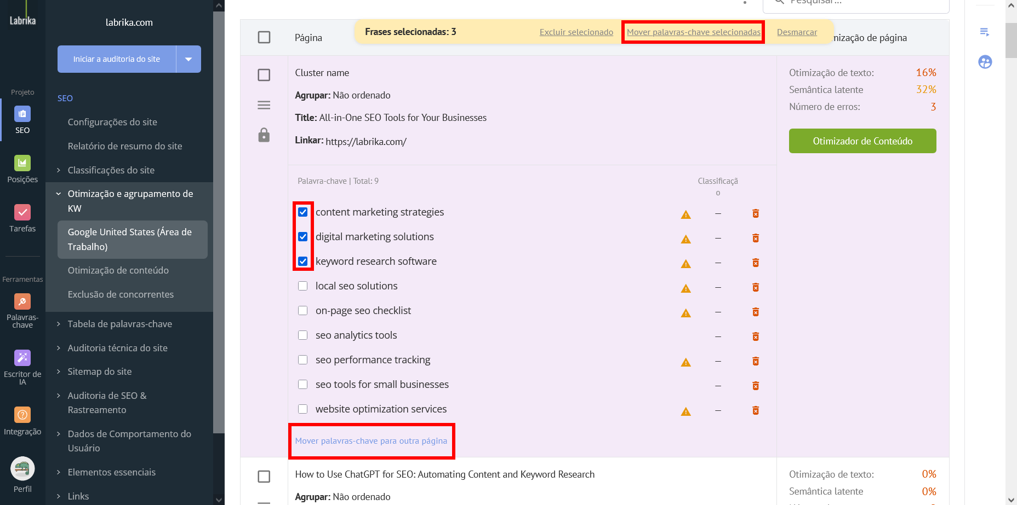Viewport: 1017px width, 505px height.
Task: Open Escritor de IA tool
Action: point(22,358)
